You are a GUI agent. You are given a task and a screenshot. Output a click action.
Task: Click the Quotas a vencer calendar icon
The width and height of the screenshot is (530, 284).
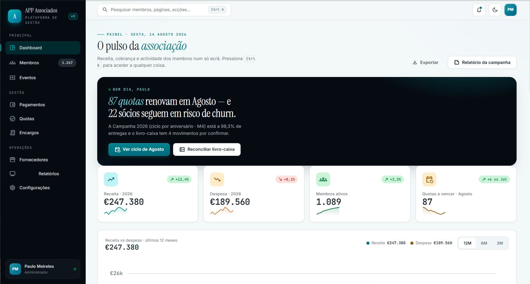(429, 179)
